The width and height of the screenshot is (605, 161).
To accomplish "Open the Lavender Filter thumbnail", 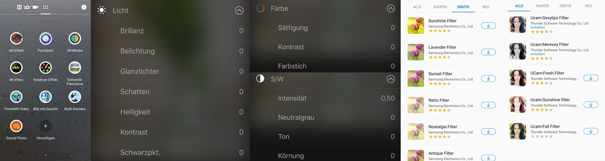I will [x=416, y=52].
